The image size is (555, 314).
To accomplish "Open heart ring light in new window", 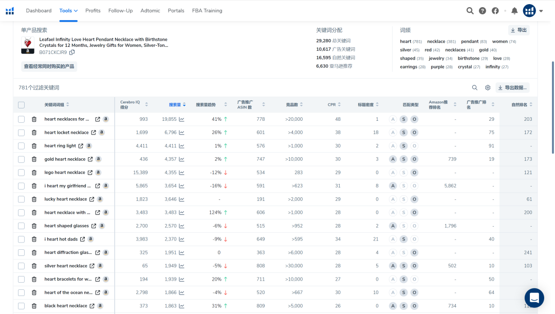I will [81, 146].
